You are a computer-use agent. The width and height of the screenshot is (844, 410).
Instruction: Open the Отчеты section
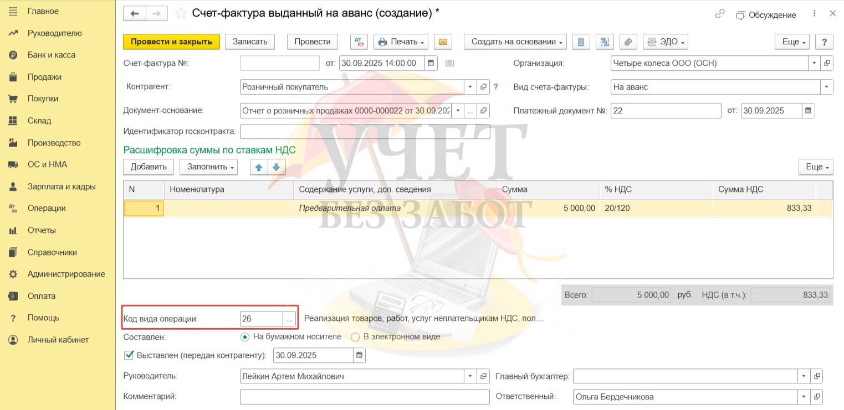pos(42,230)
